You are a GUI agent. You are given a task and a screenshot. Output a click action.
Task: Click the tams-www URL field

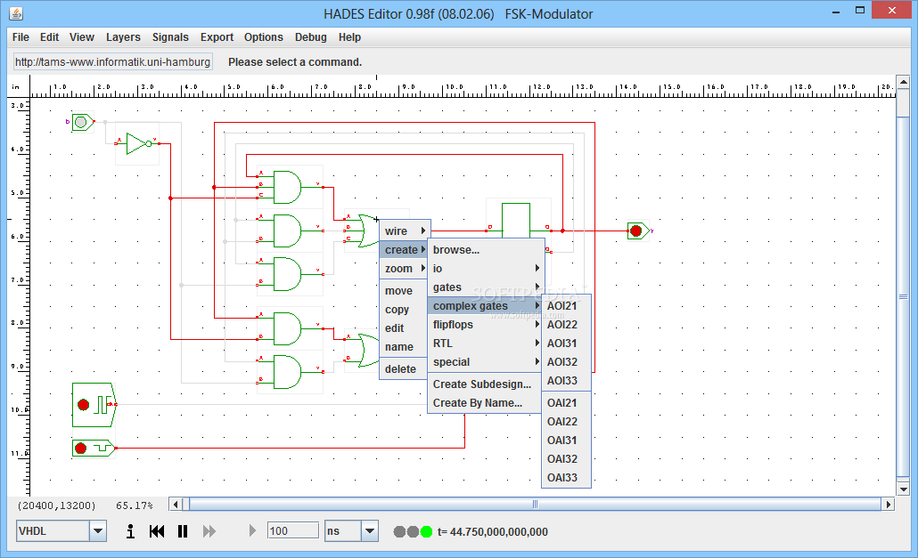113,62
